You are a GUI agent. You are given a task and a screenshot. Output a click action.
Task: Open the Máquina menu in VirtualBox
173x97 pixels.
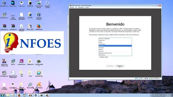72,8
